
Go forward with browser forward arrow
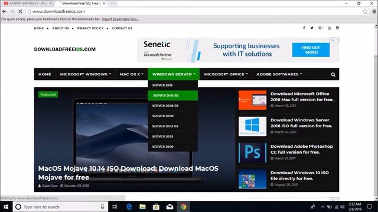coord(12,11)
